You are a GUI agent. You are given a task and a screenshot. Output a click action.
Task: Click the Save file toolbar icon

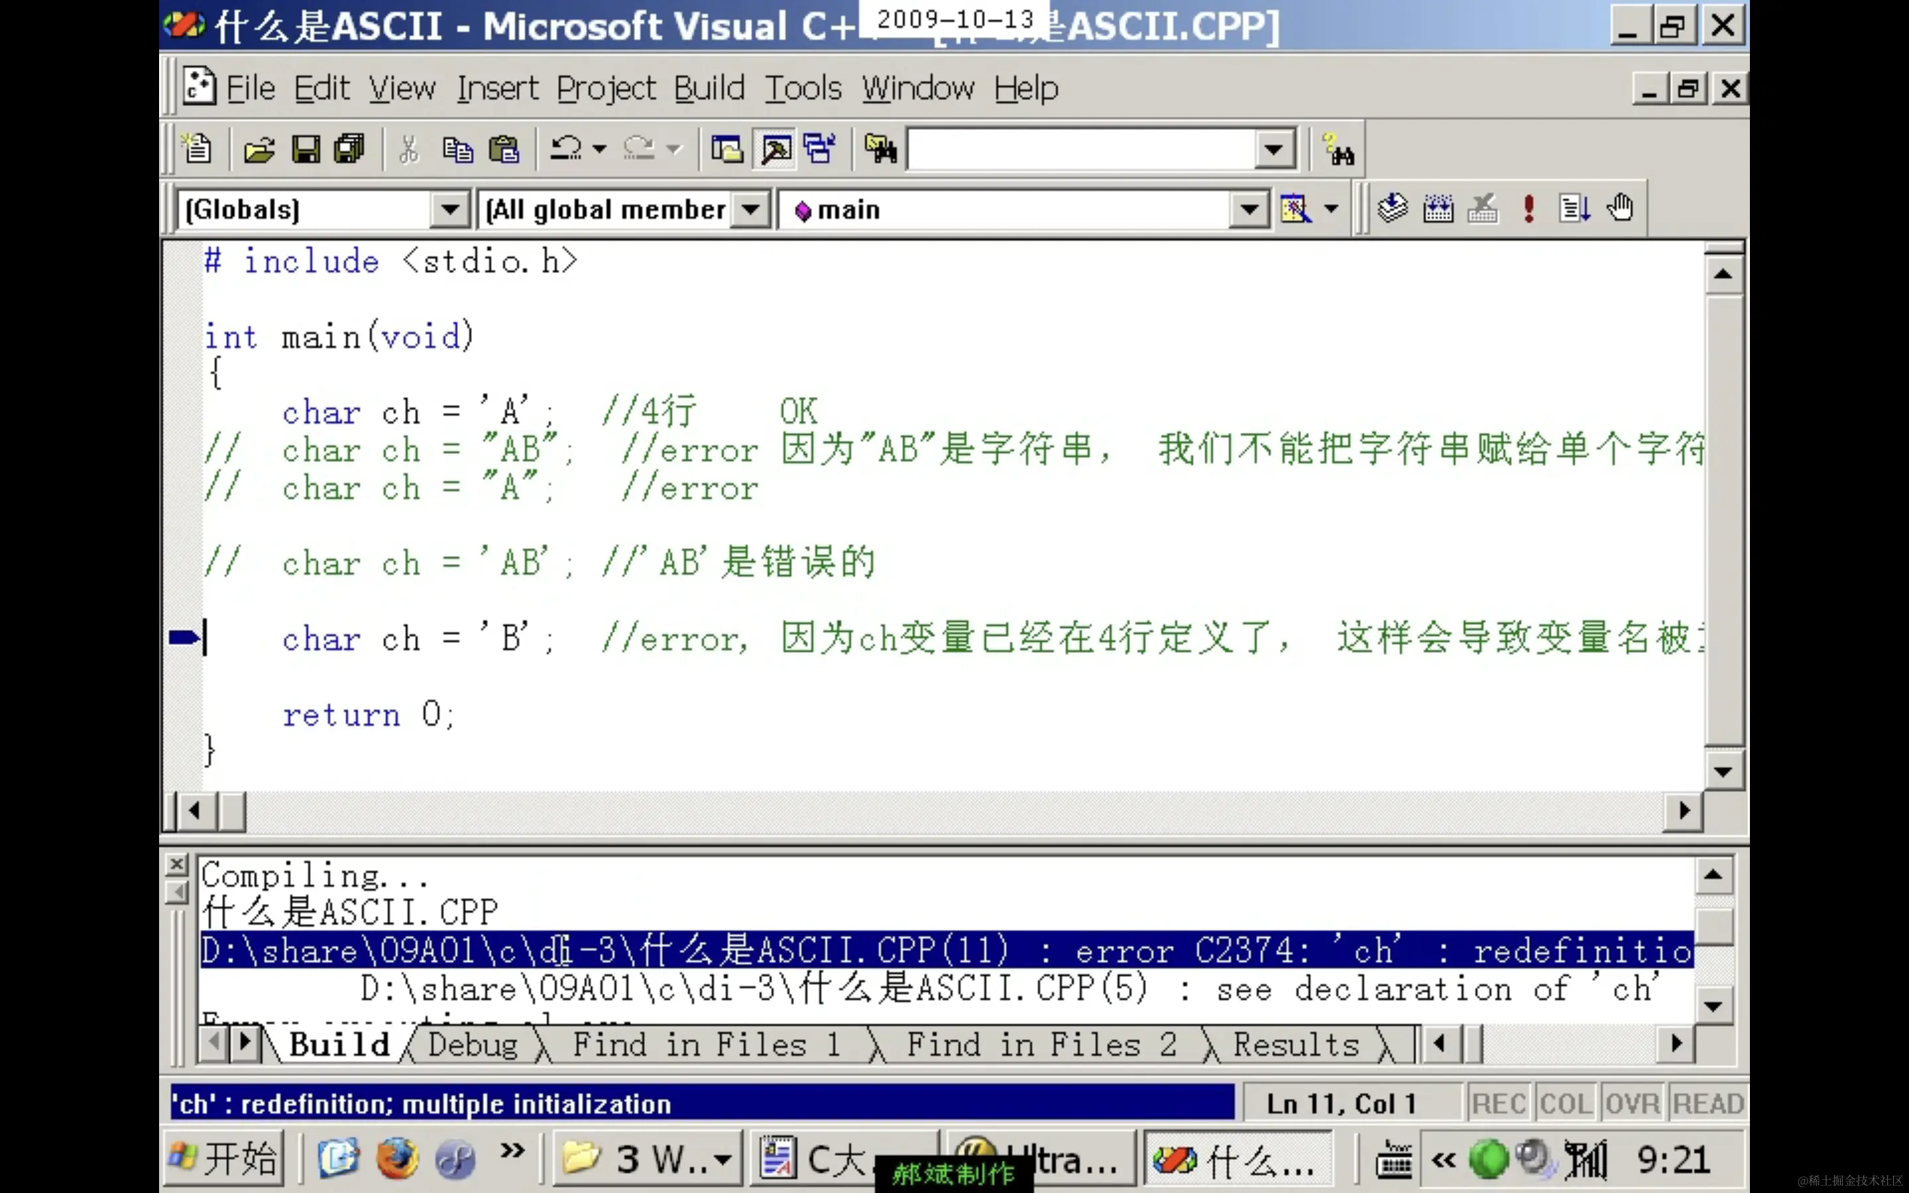click(306, 148)
